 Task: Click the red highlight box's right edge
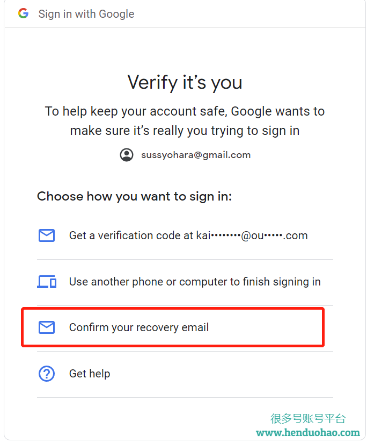pyautogui.click(x=324, y=327)
